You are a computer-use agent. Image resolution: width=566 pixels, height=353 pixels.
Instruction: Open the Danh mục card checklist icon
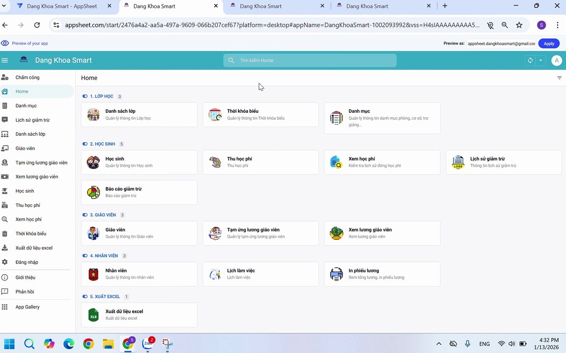click(337, 118)
